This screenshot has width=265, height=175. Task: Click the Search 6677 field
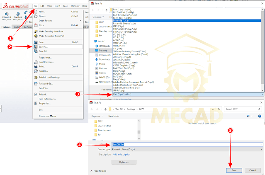243,109
